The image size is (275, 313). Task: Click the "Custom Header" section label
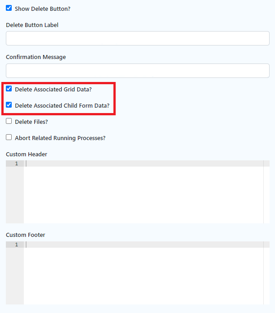click(x=27, y=154)
